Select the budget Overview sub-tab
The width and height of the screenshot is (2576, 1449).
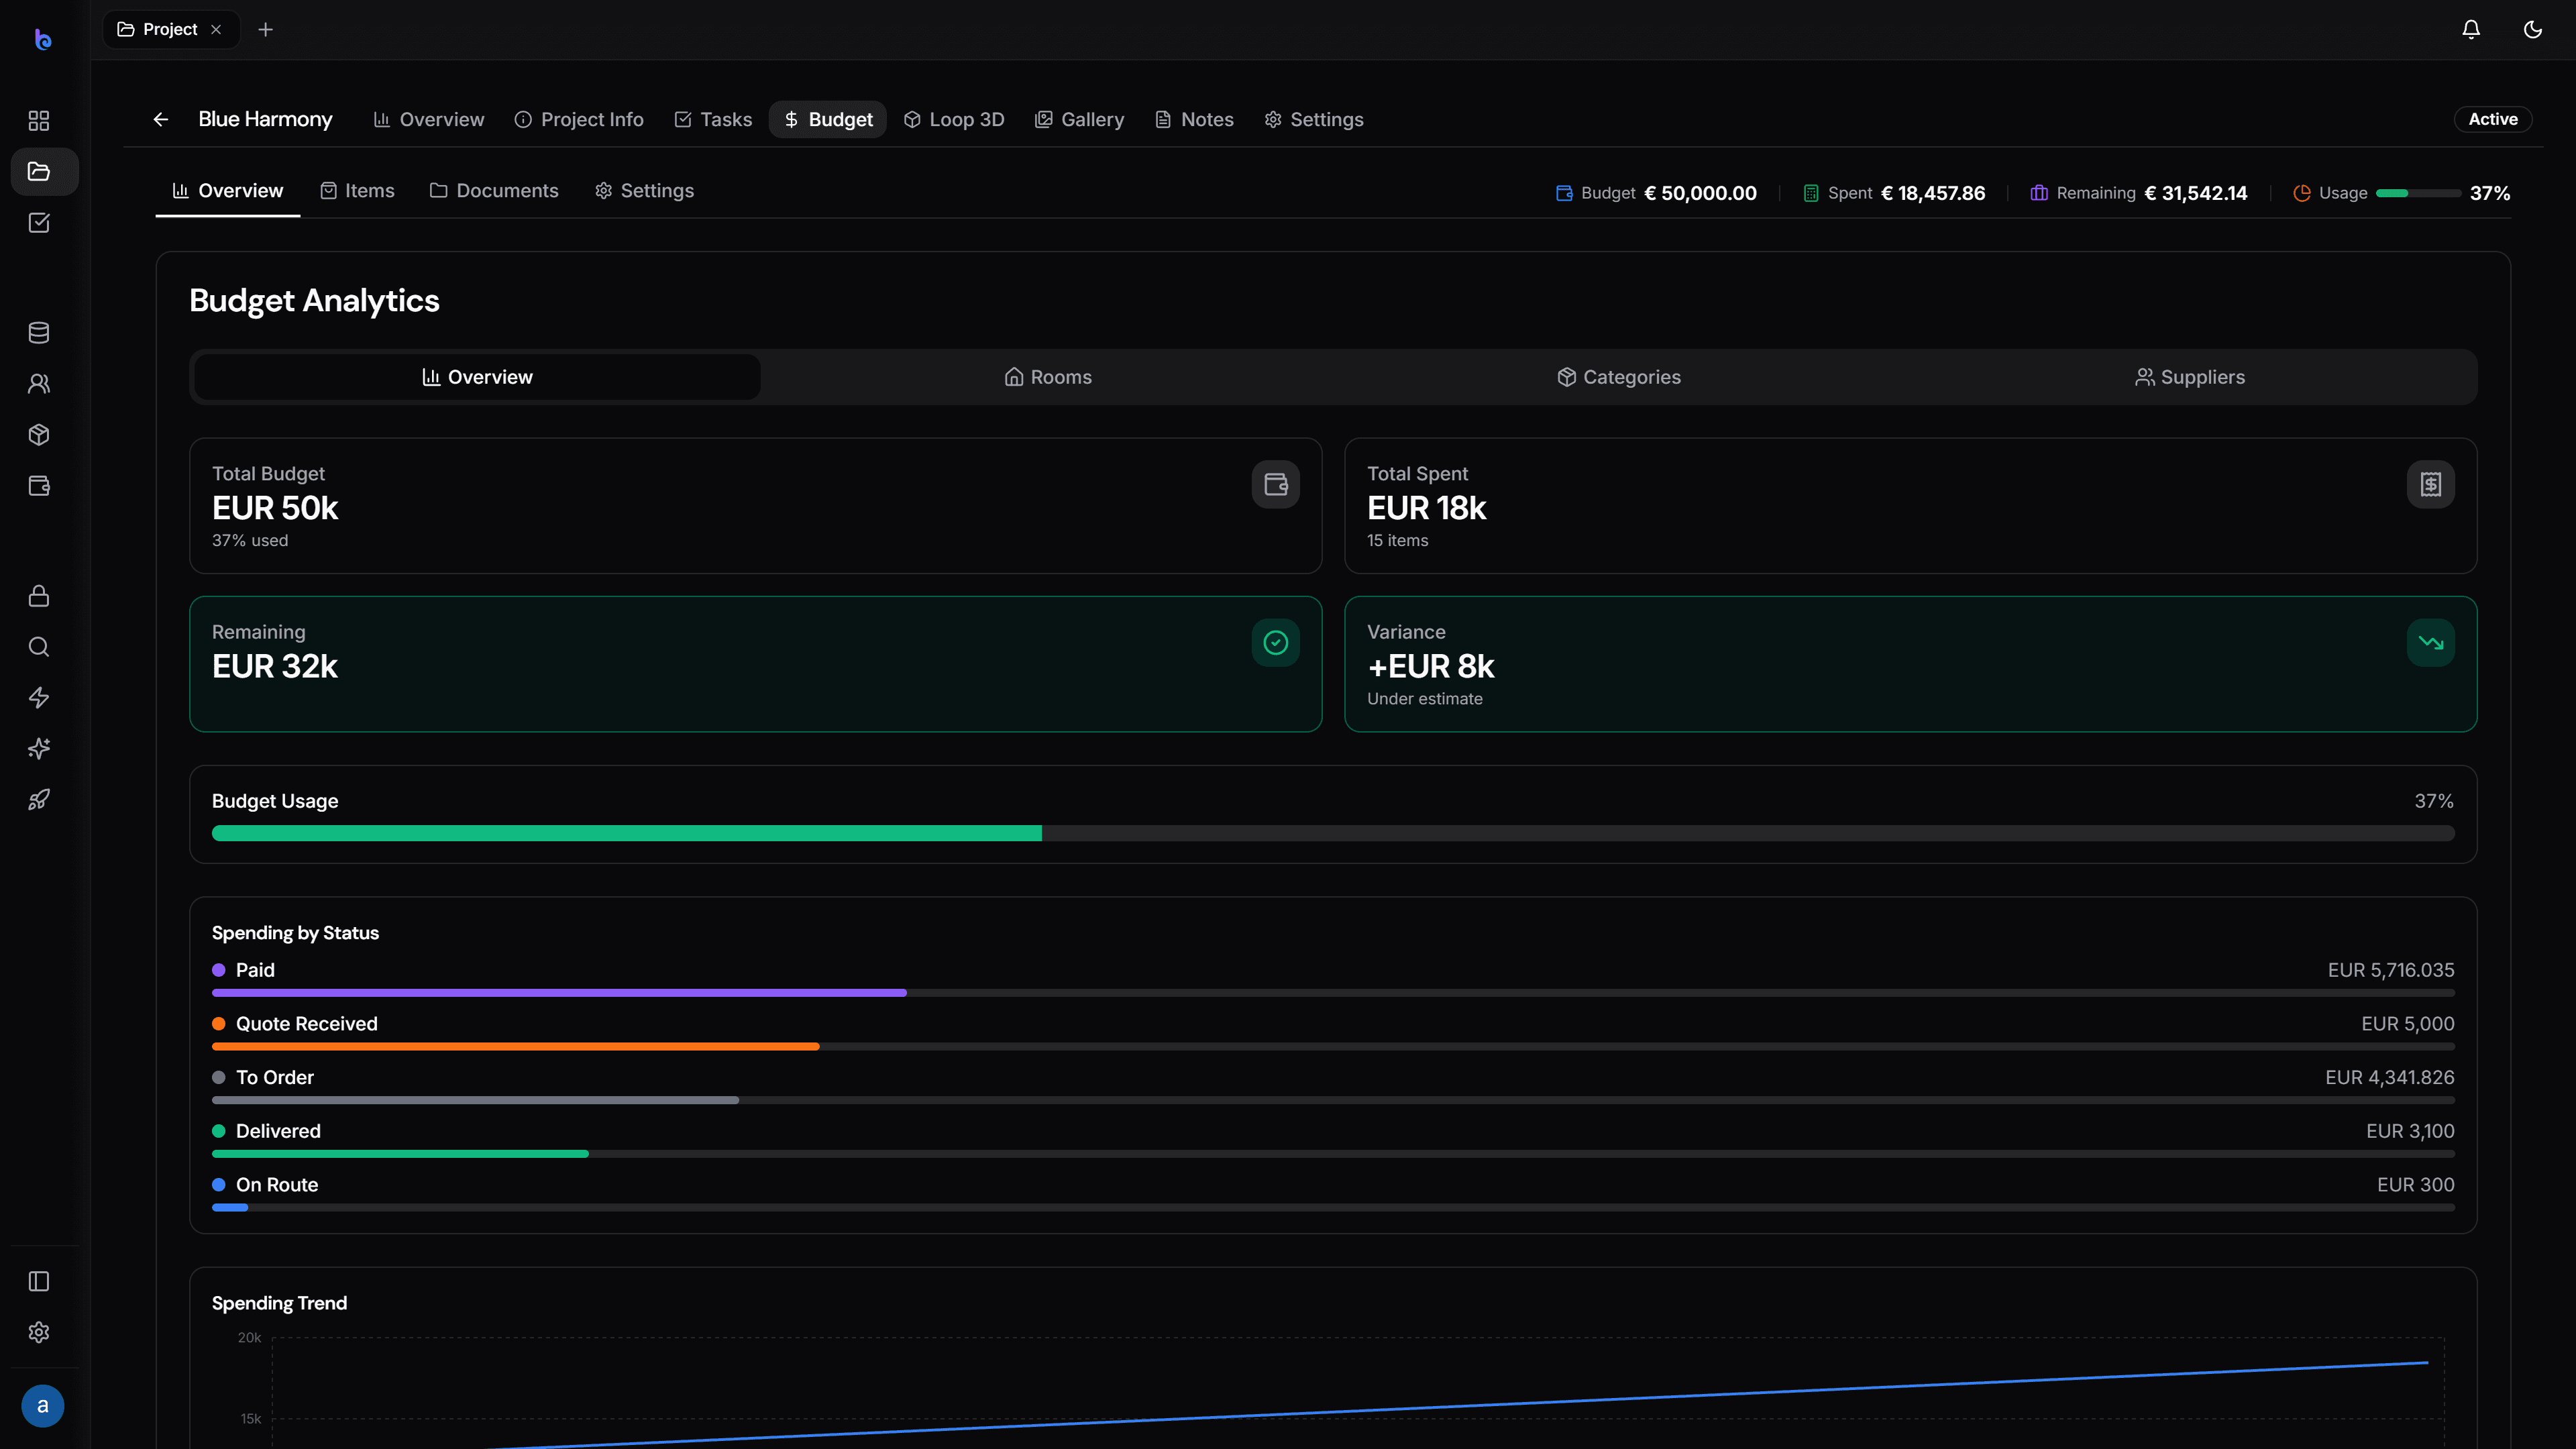coord(228,191)
